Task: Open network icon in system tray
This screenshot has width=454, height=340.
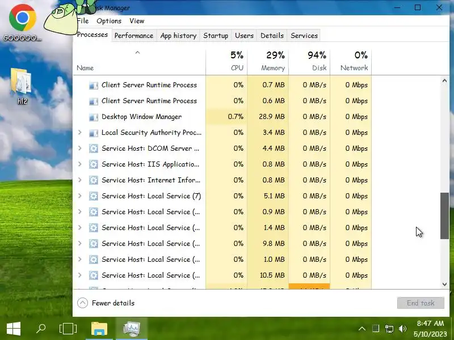Action: 389,329
